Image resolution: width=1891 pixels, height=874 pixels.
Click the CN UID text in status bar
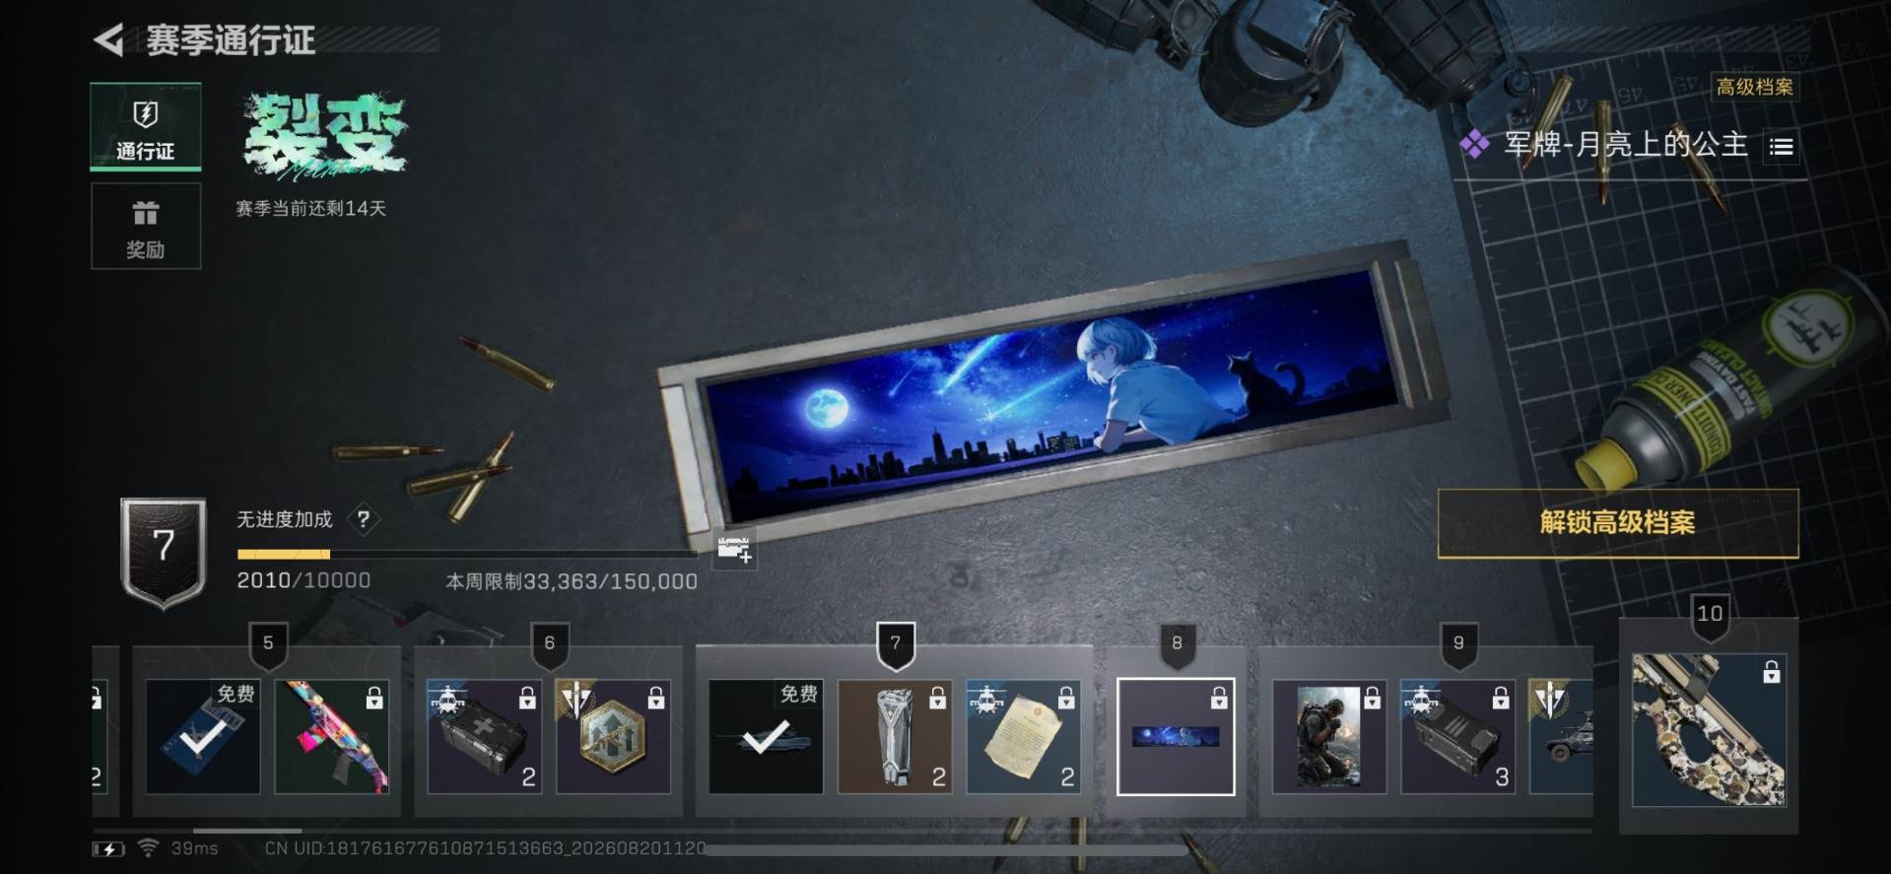pyautogui.click(x=485, y=848)
